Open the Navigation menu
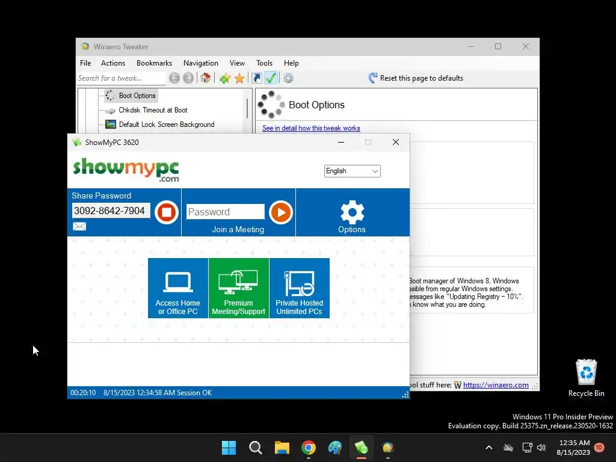Viewport: 616px width, 462px height. coord(201,63)
